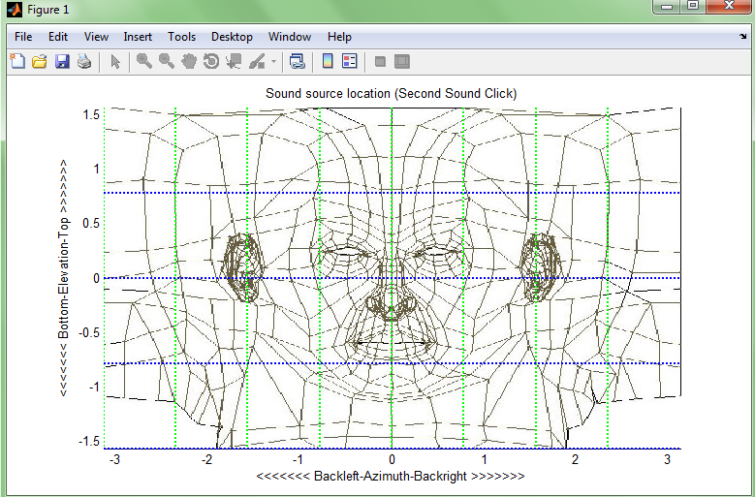Show plot tools and dock figure
The image size is (755, 497).
[x=402, y=62]
